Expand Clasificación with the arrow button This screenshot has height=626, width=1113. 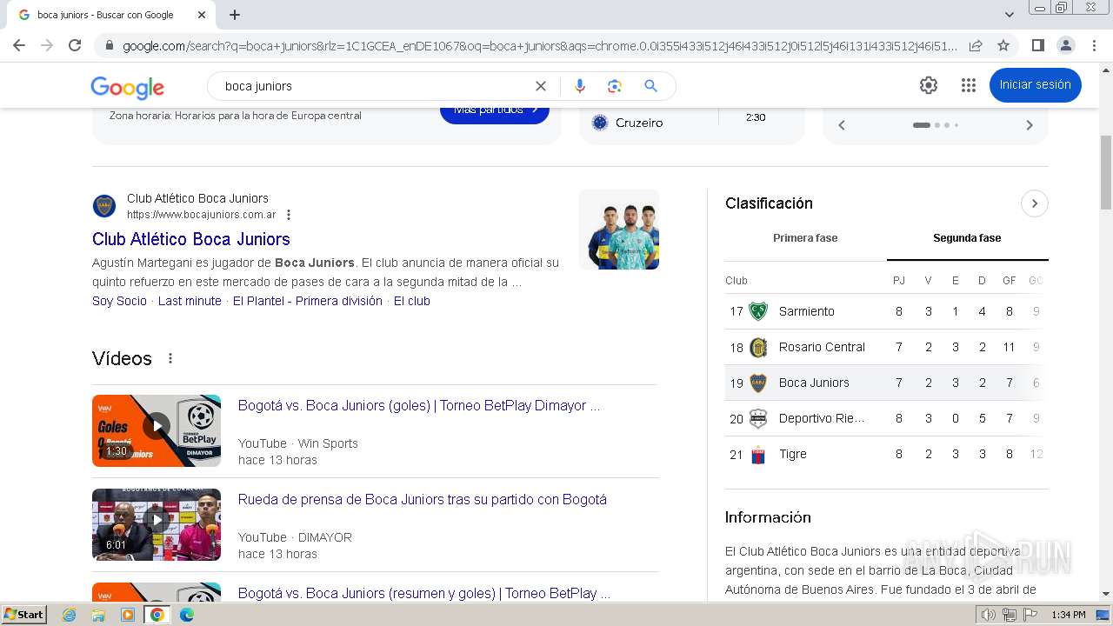[x=1034, y=203]
